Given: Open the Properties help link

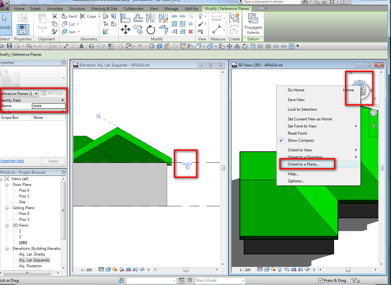Looking at the screenshot, I should [x=11, y=161].
